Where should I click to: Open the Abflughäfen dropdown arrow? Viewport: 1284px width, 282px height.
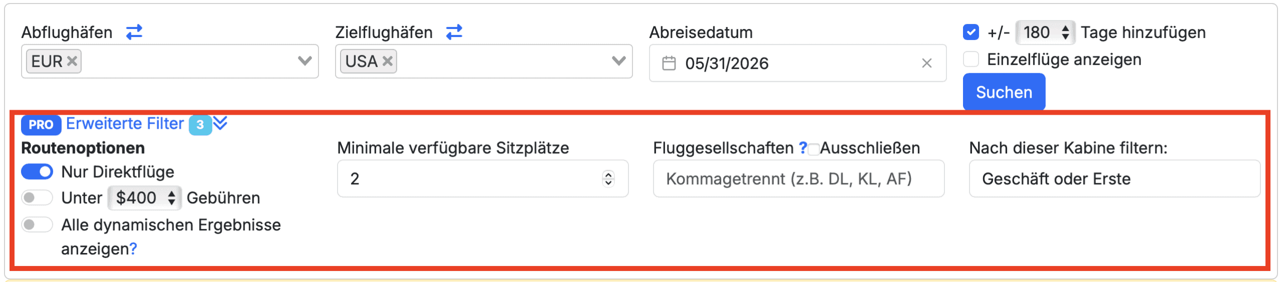click(x=304, y=61)
